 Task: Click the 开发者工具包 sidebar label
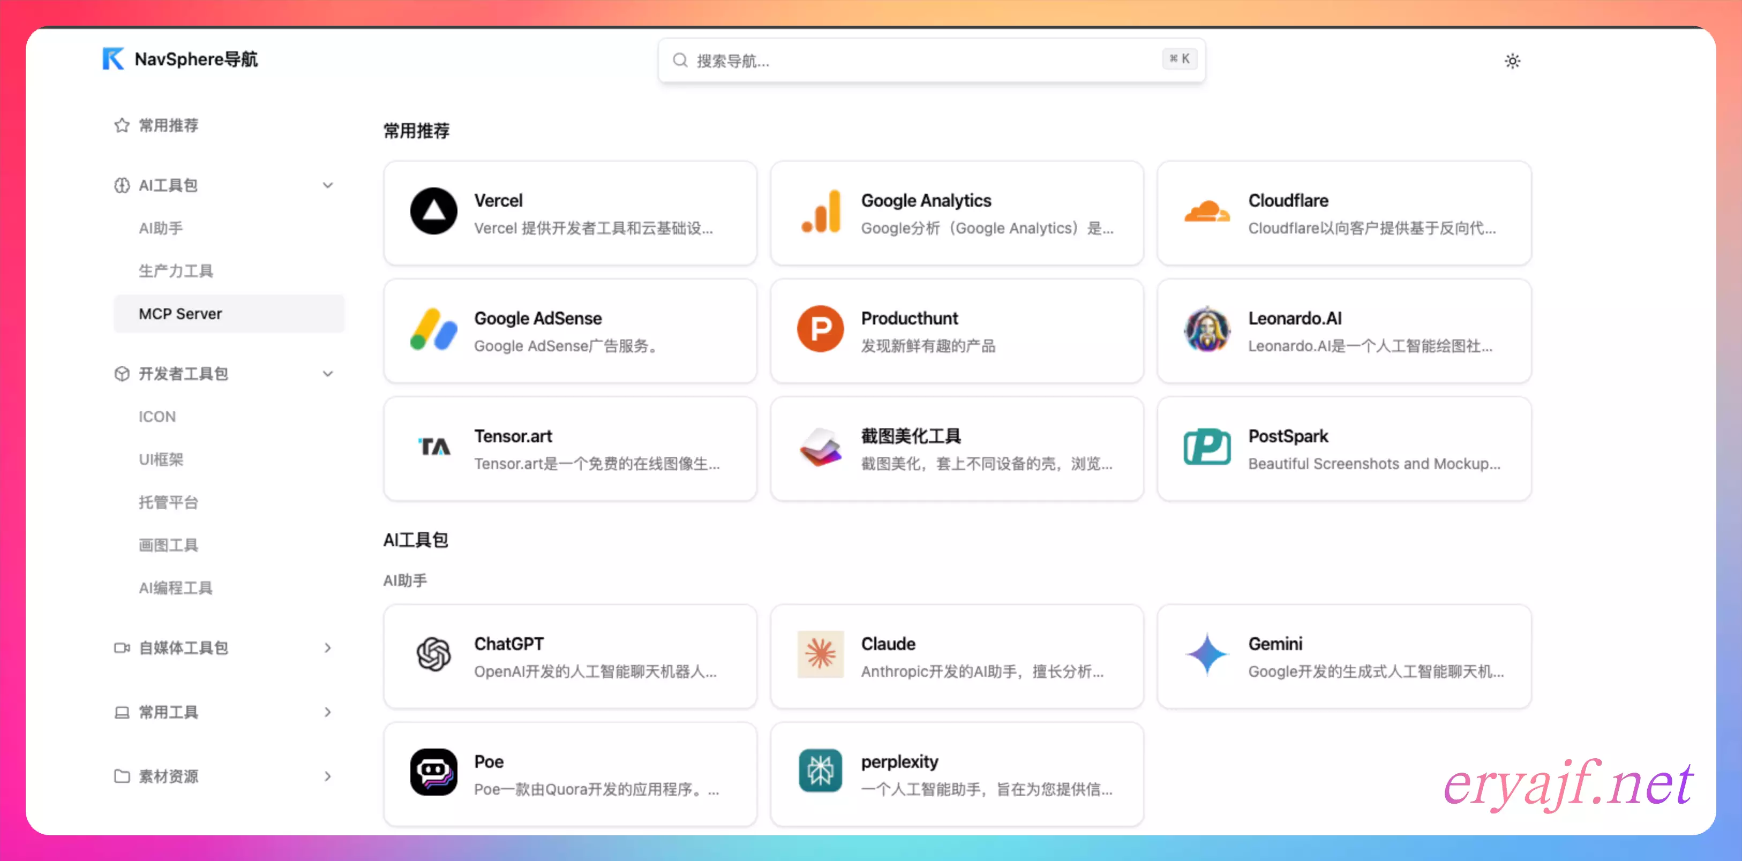click(183, 374)
